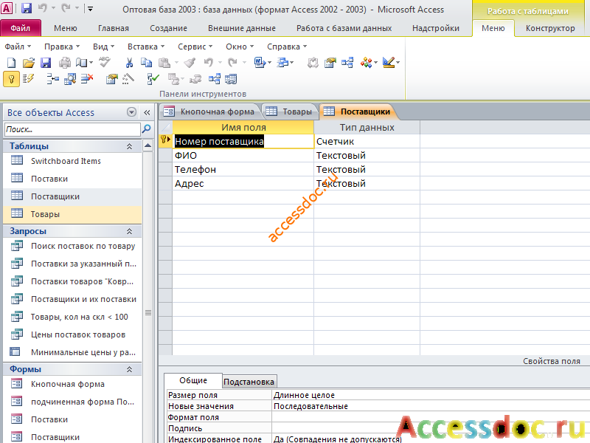Click the Test Validation Rules checkmark icon

[x=153, y=79]
